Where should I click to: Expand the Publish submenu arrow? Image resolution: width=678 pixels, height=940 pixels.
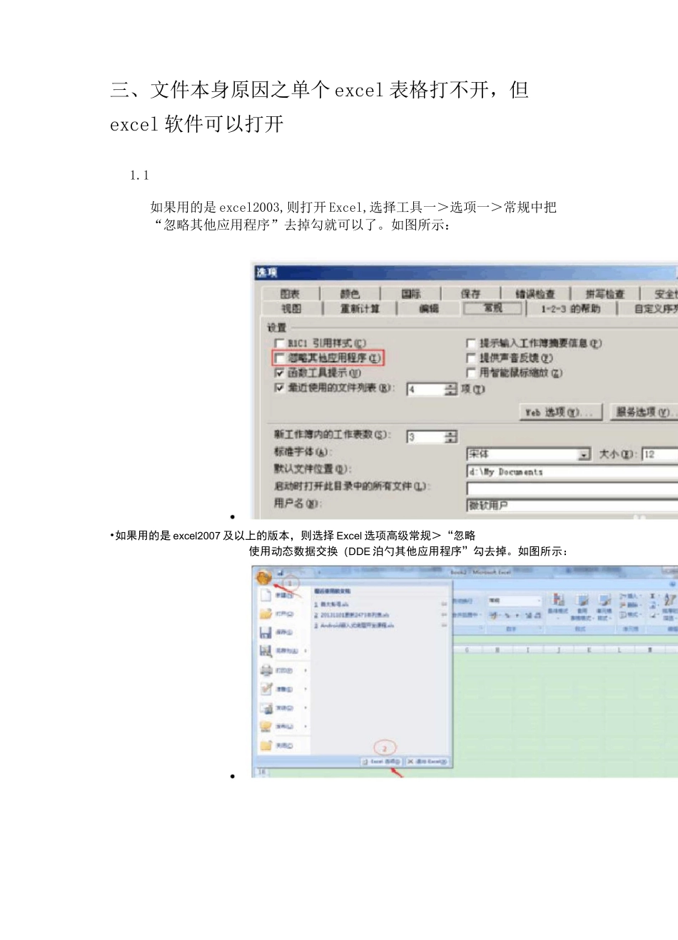pos(305,727)
